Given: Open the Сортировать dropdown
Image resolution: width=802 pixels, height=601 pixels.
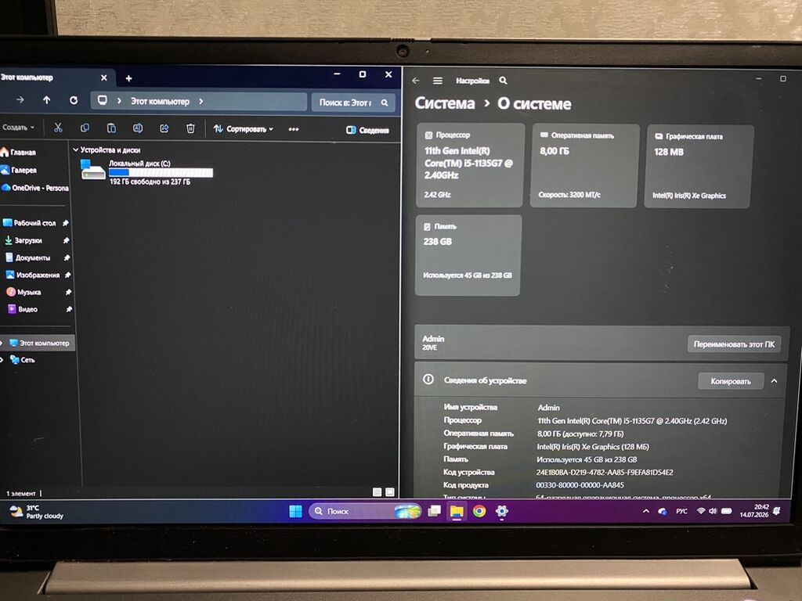Looking at the screenshot, I should coord(244,129).
